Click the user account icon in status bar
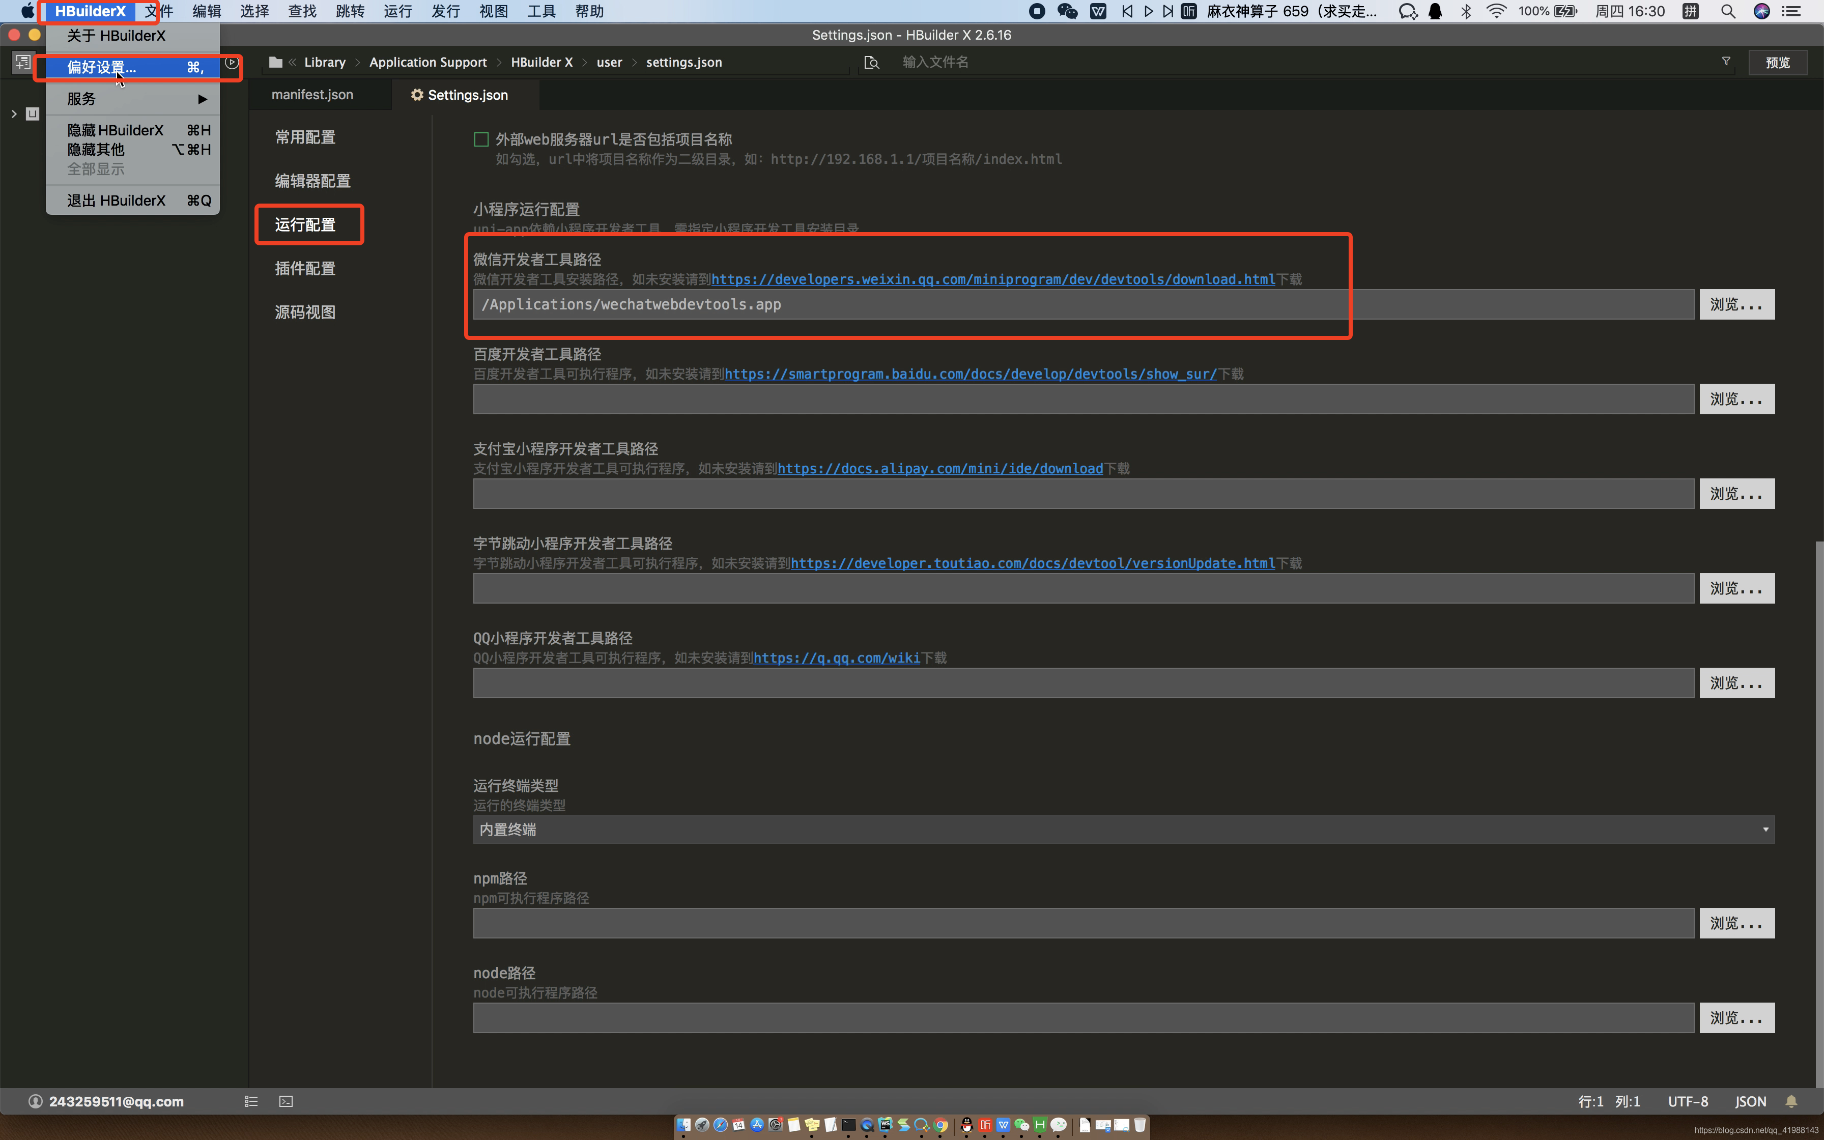Screen dimensions: 1824x1140 click(35, 1101)
